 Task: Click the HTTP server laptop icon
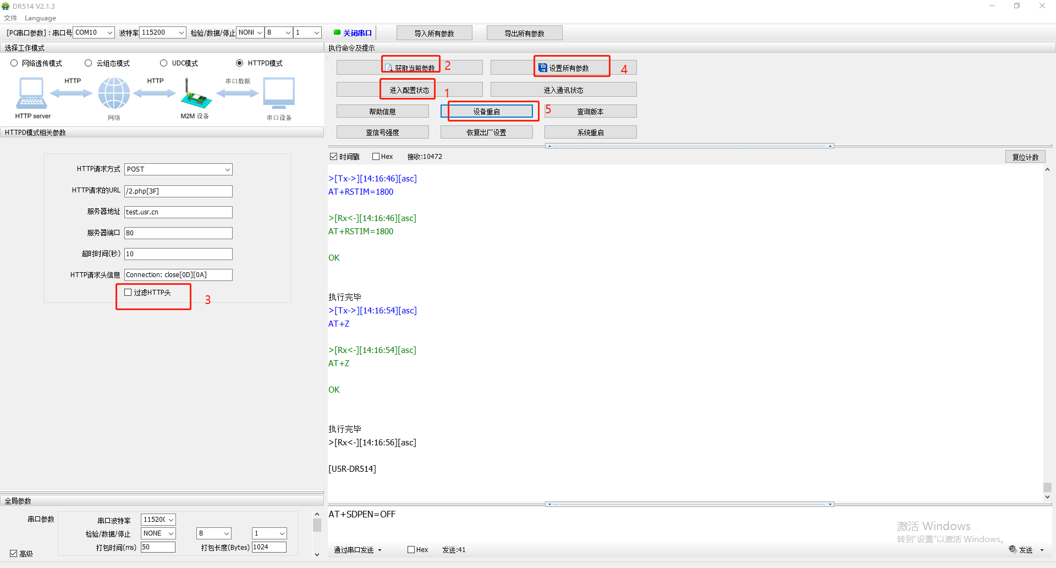click(31, 93)
